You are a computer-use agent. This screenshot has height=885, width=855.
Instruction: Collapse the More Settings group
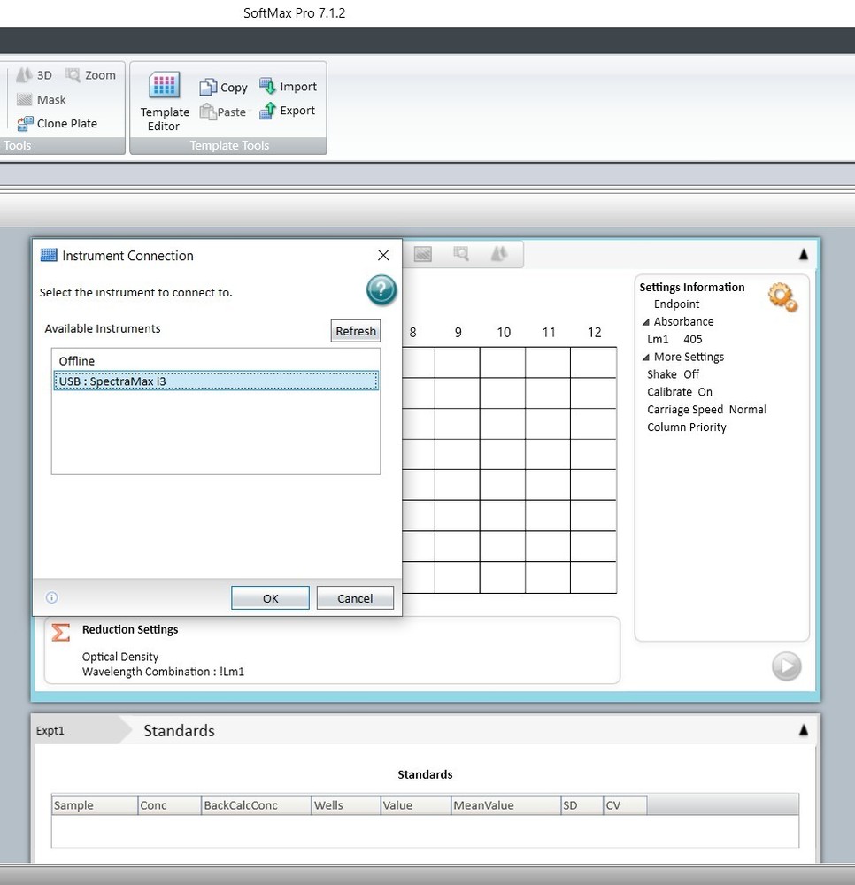pyautogui.click(x=645, y=358)
